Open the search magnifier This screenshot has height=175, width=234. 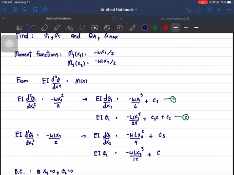[25, 10]
